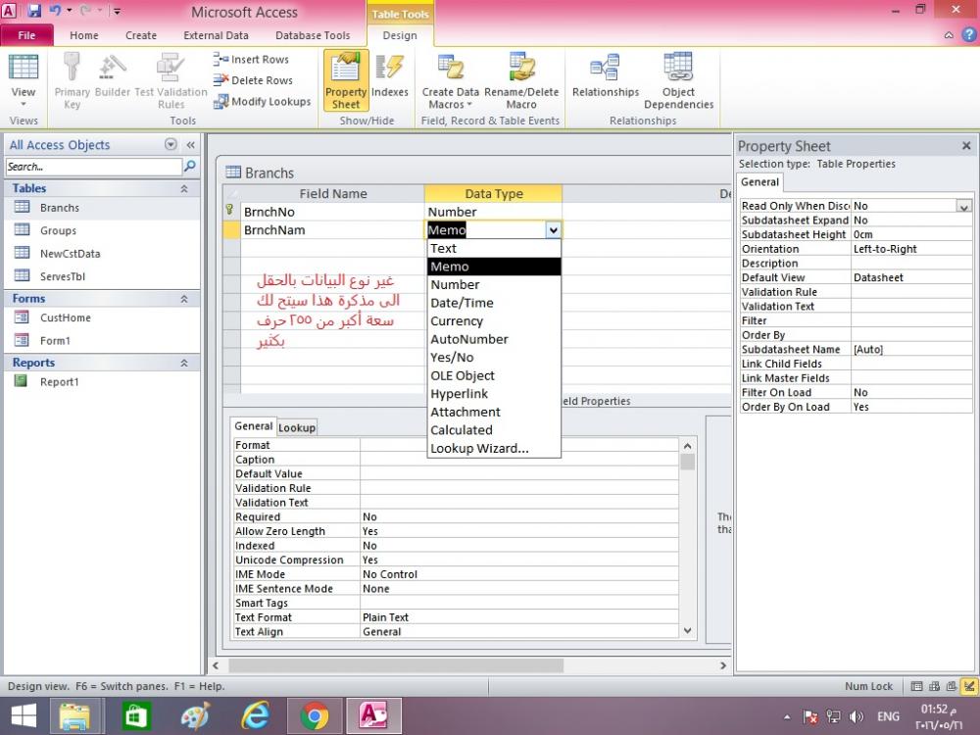
Task: Collapse the Forms group
Action: point(184,299)
